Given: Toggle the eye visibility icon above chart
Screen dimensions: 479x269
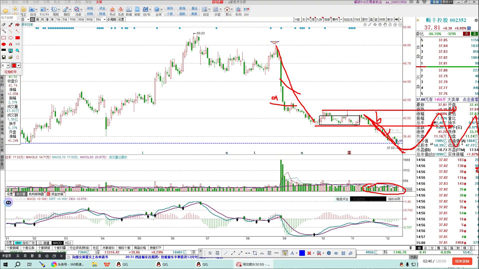Looking at the screenshot, I should [375, 24].
